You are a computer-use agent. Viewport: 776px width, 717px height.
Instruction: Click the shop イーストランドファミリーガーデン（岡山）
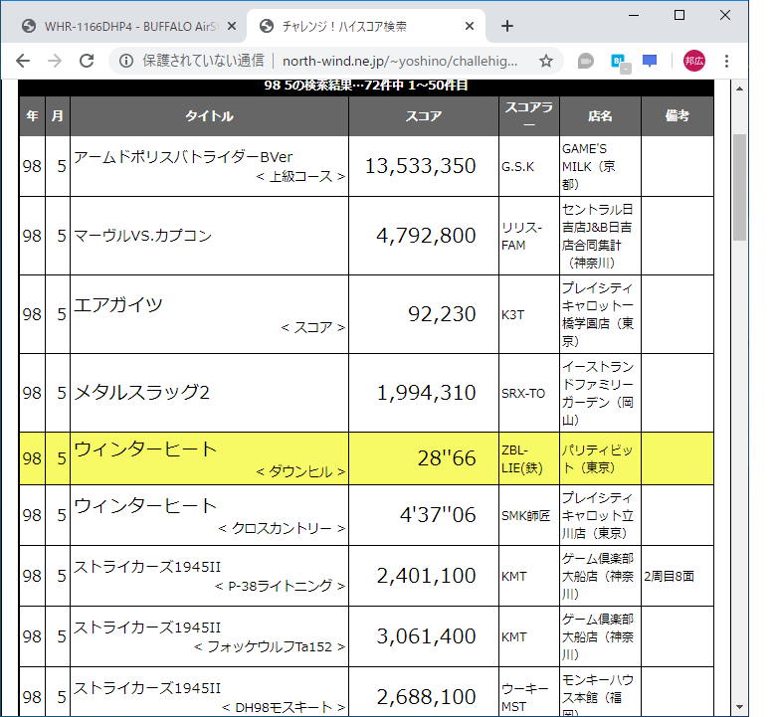point(597,394)
